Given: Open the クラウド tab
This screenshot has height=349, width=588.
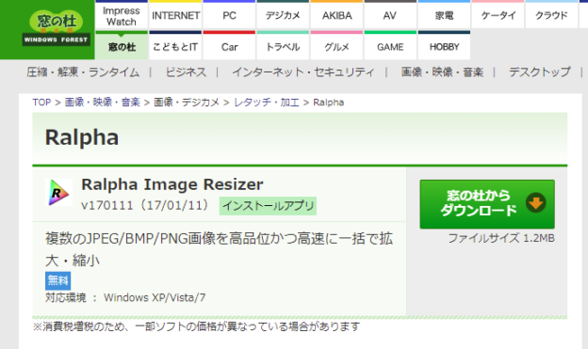Looking at the screenshot, I should pyautogui.click(x=551, y=15).
